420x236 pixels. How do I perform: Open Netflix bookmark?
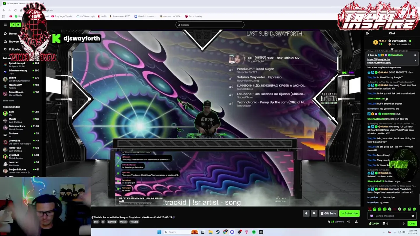click(102, 16)
